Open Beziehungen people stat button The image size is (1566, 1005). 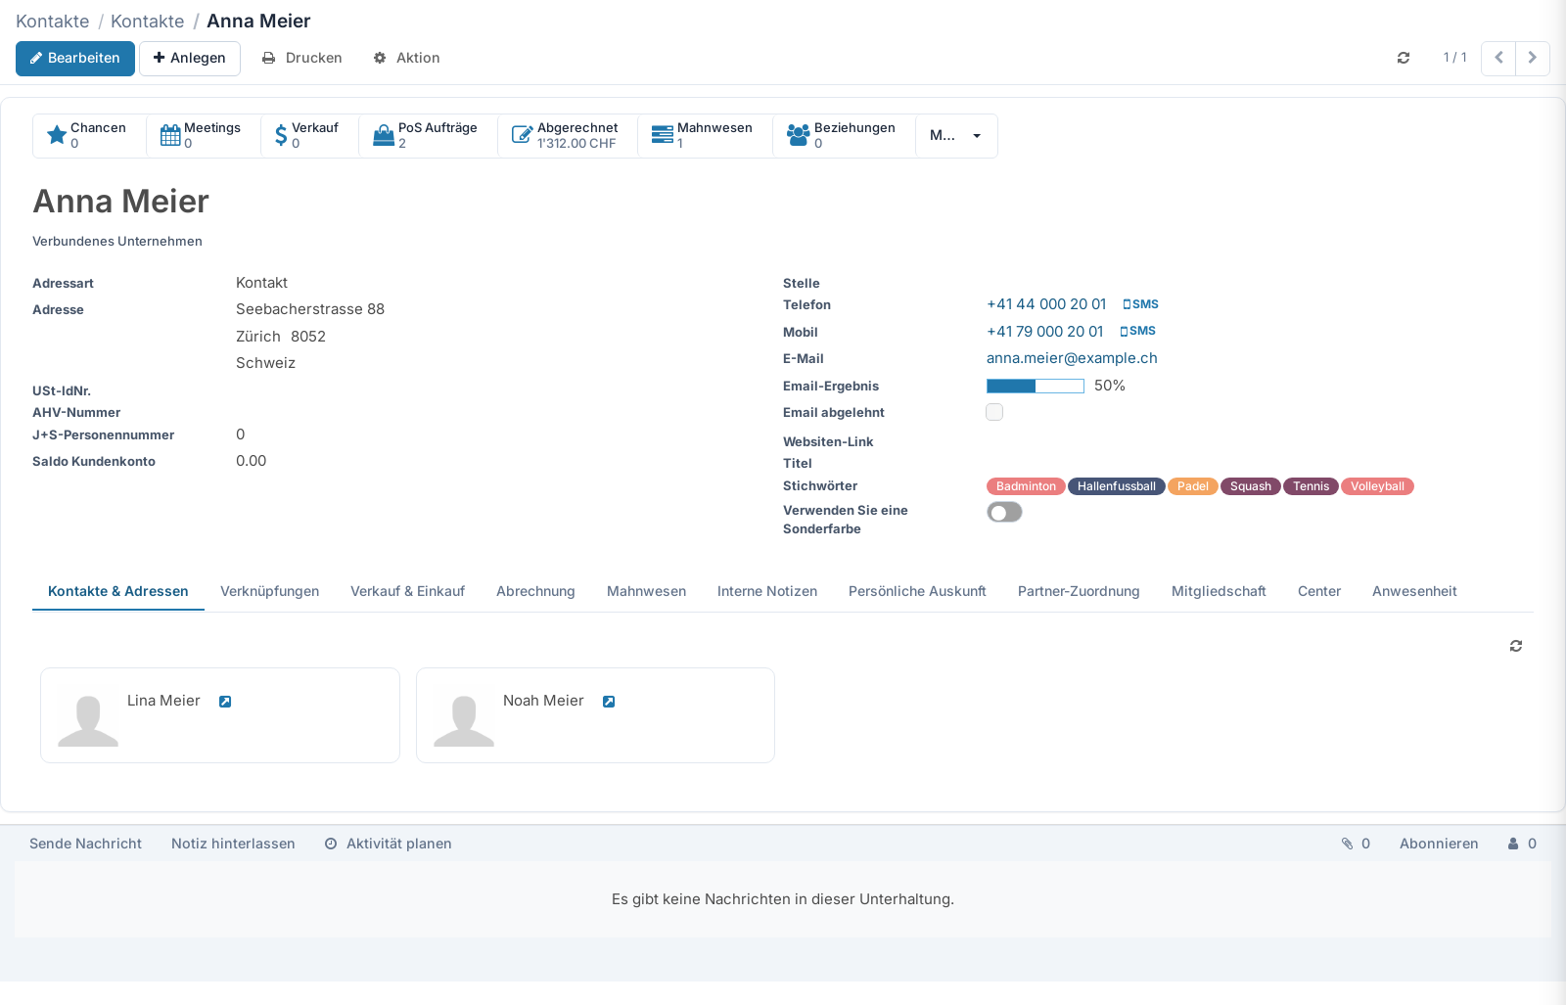[x=844, y=136]
